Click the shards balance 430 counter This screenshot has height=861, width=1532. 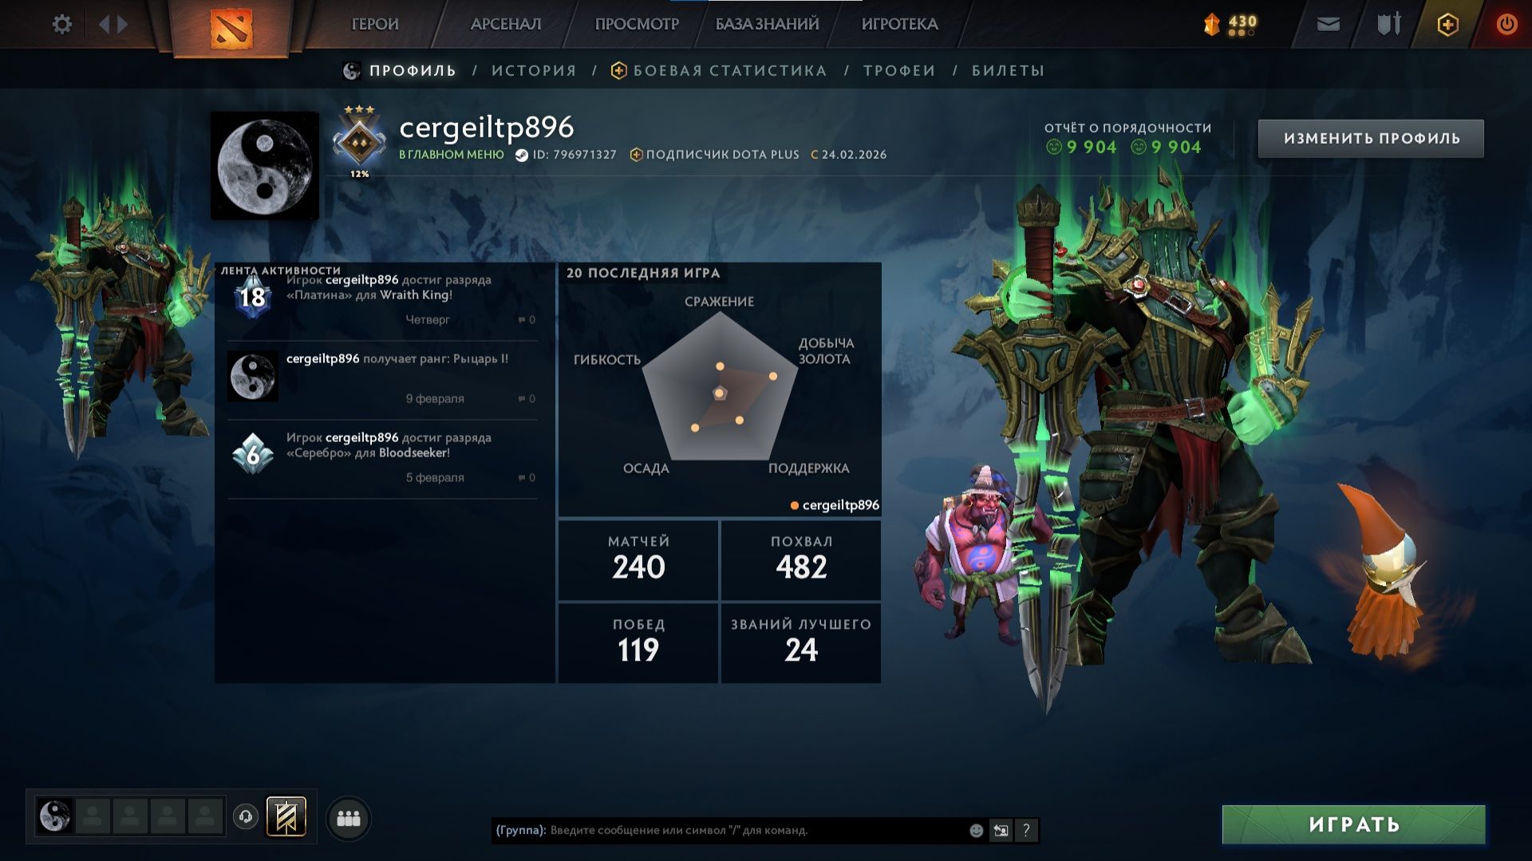1231,25
